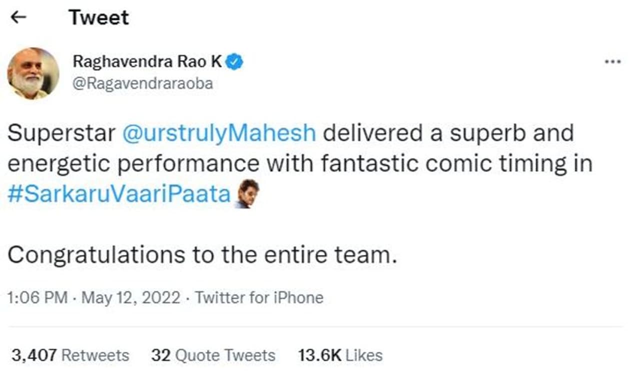640x381 pixels.
Task: Click the Congratulations to the entire team line
Action: click(x=202, y=255)
